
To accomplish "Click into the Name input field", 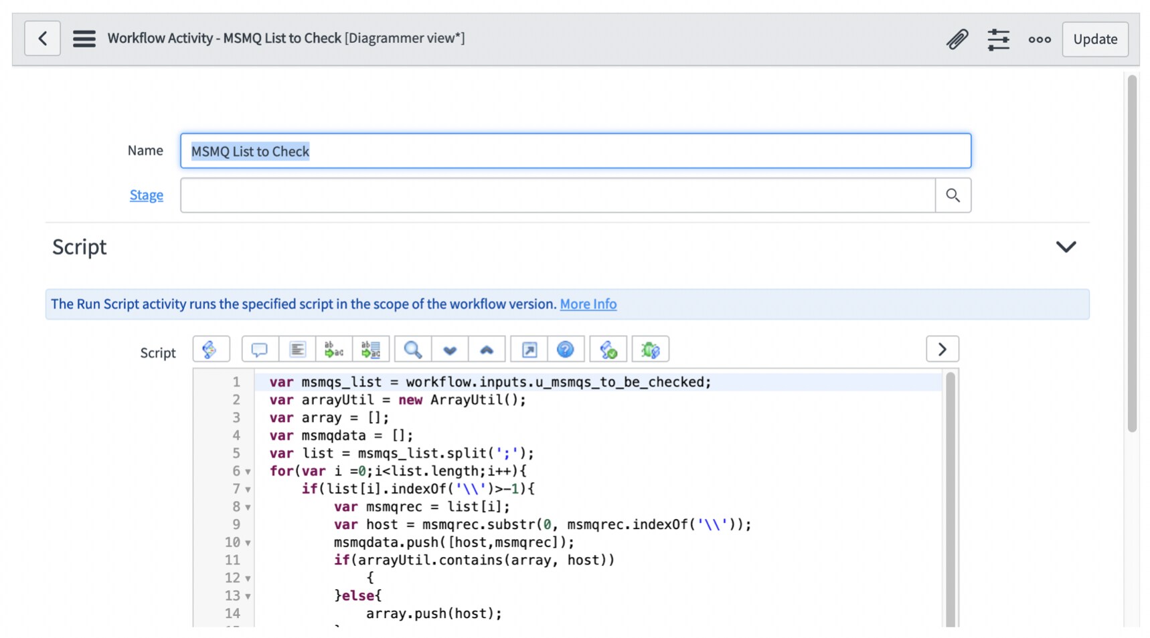I will tap(576, 151).
